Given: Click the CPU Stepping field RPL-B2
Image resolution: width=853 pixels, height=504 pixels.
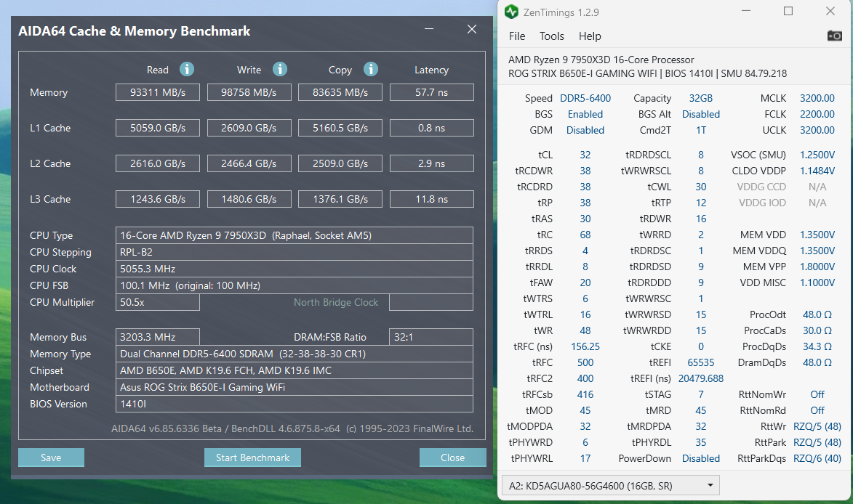Looking at the screenshot, I should pos(295,252).
